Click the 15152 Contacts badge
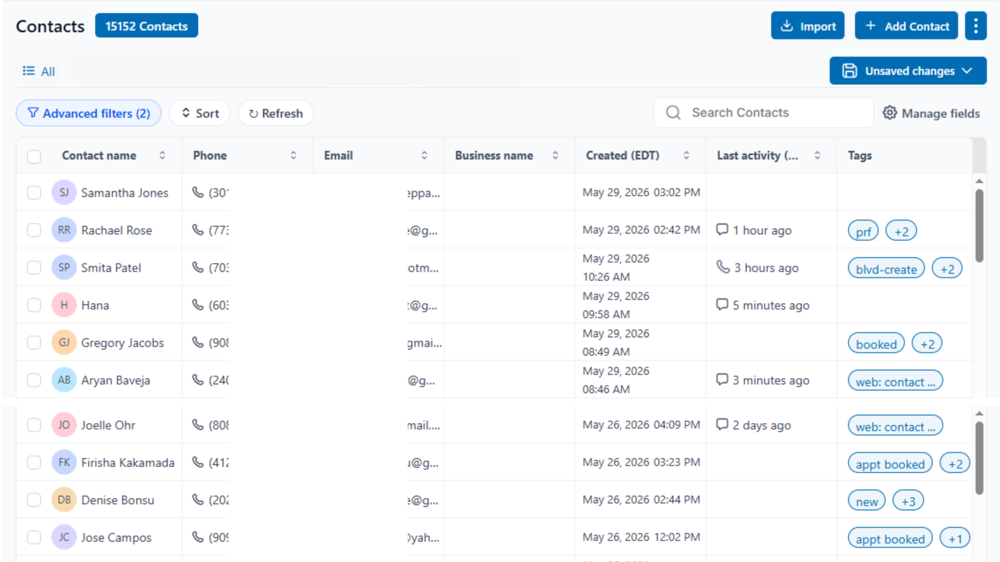Image resolution: width=1000 pixels, height=562 pixels. click(x=146, y=26)
